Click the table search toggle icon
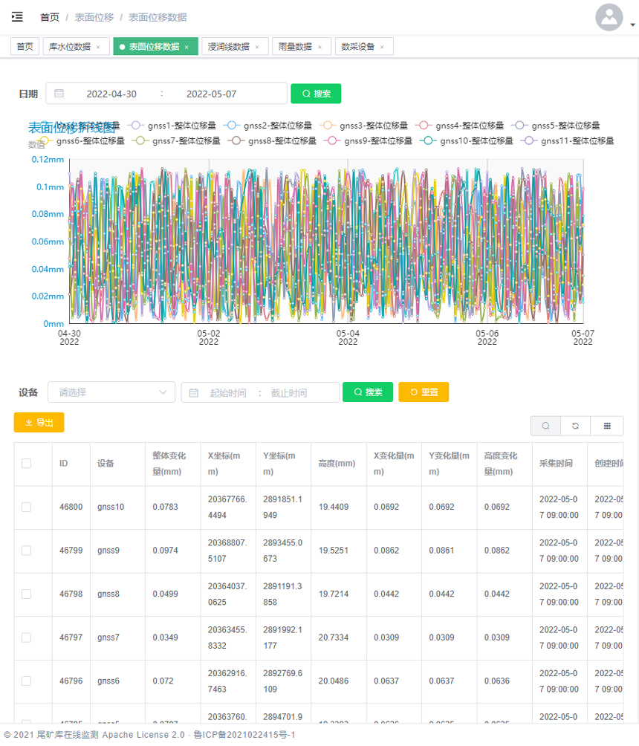639x746 pixels. pyautogui.click(x=546, y=426)
